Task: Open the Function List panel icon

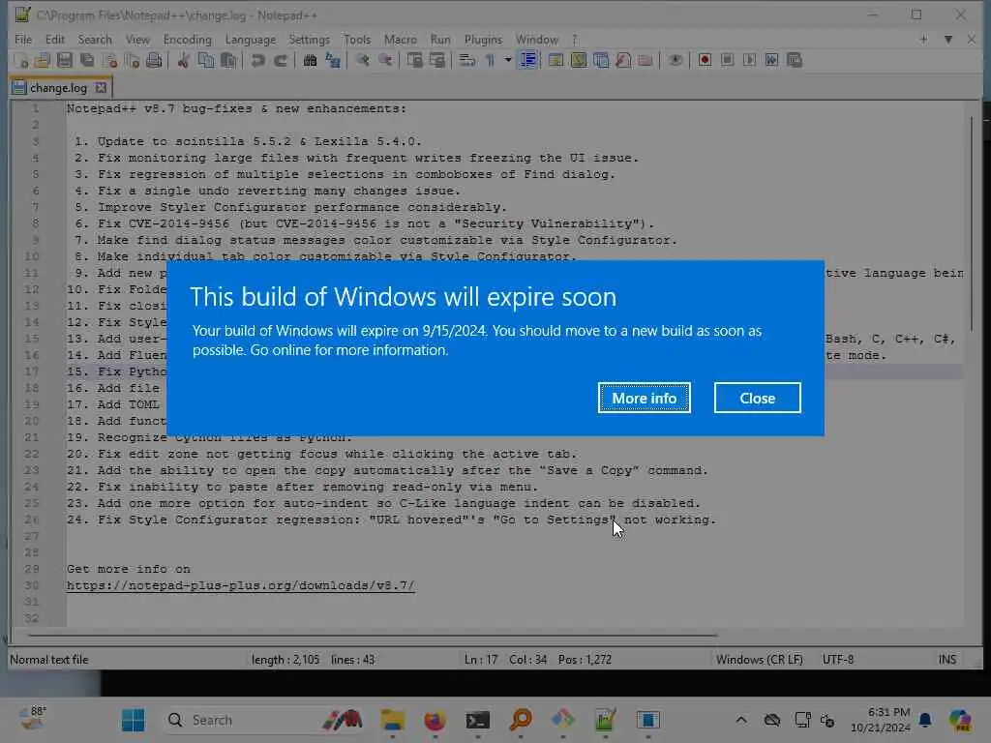Action: 623,61
